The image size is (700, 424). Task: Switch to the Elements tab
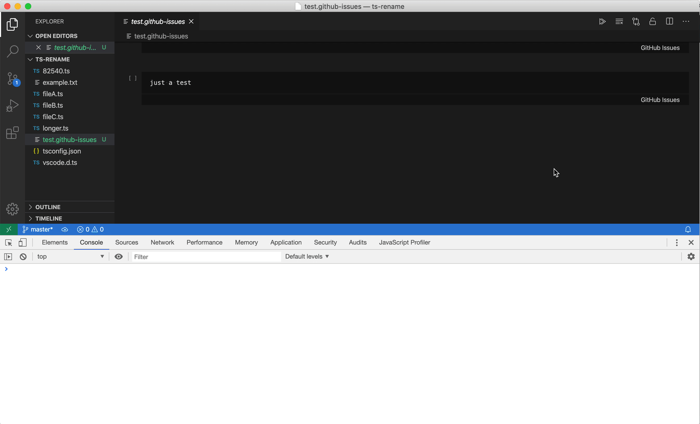[x=55, y=242]
